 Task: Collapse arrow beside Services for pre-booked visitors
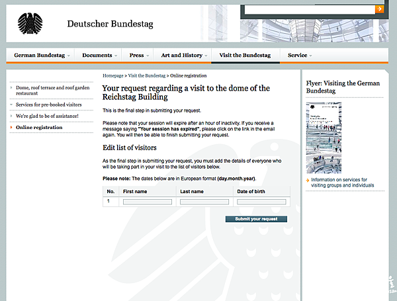[x=11, y=105]
